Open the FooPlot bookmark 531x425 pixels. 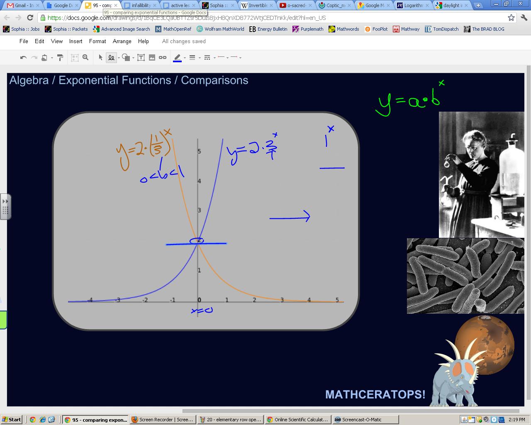(376, 29)
